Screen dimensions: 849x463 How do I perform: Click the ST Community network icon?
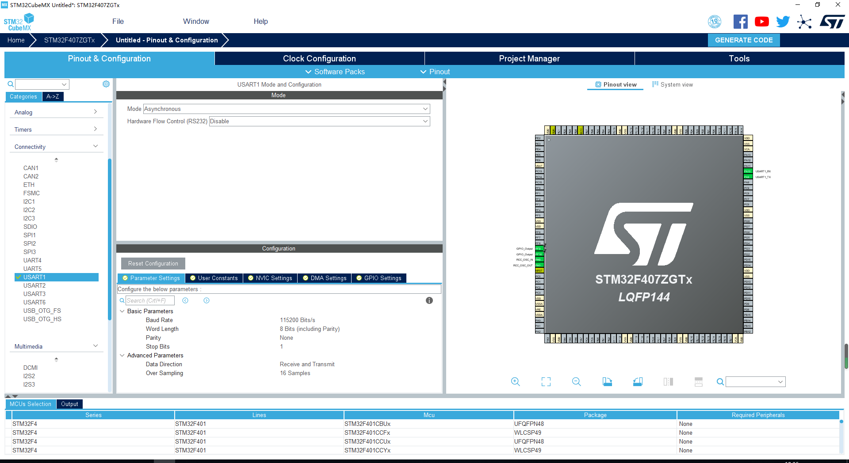click(x=804, y=22)
